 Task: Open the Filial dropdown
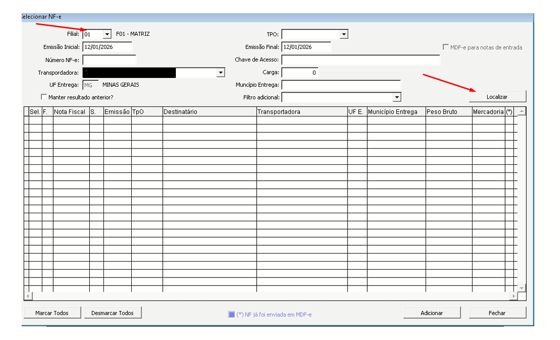tap(107, 34)
